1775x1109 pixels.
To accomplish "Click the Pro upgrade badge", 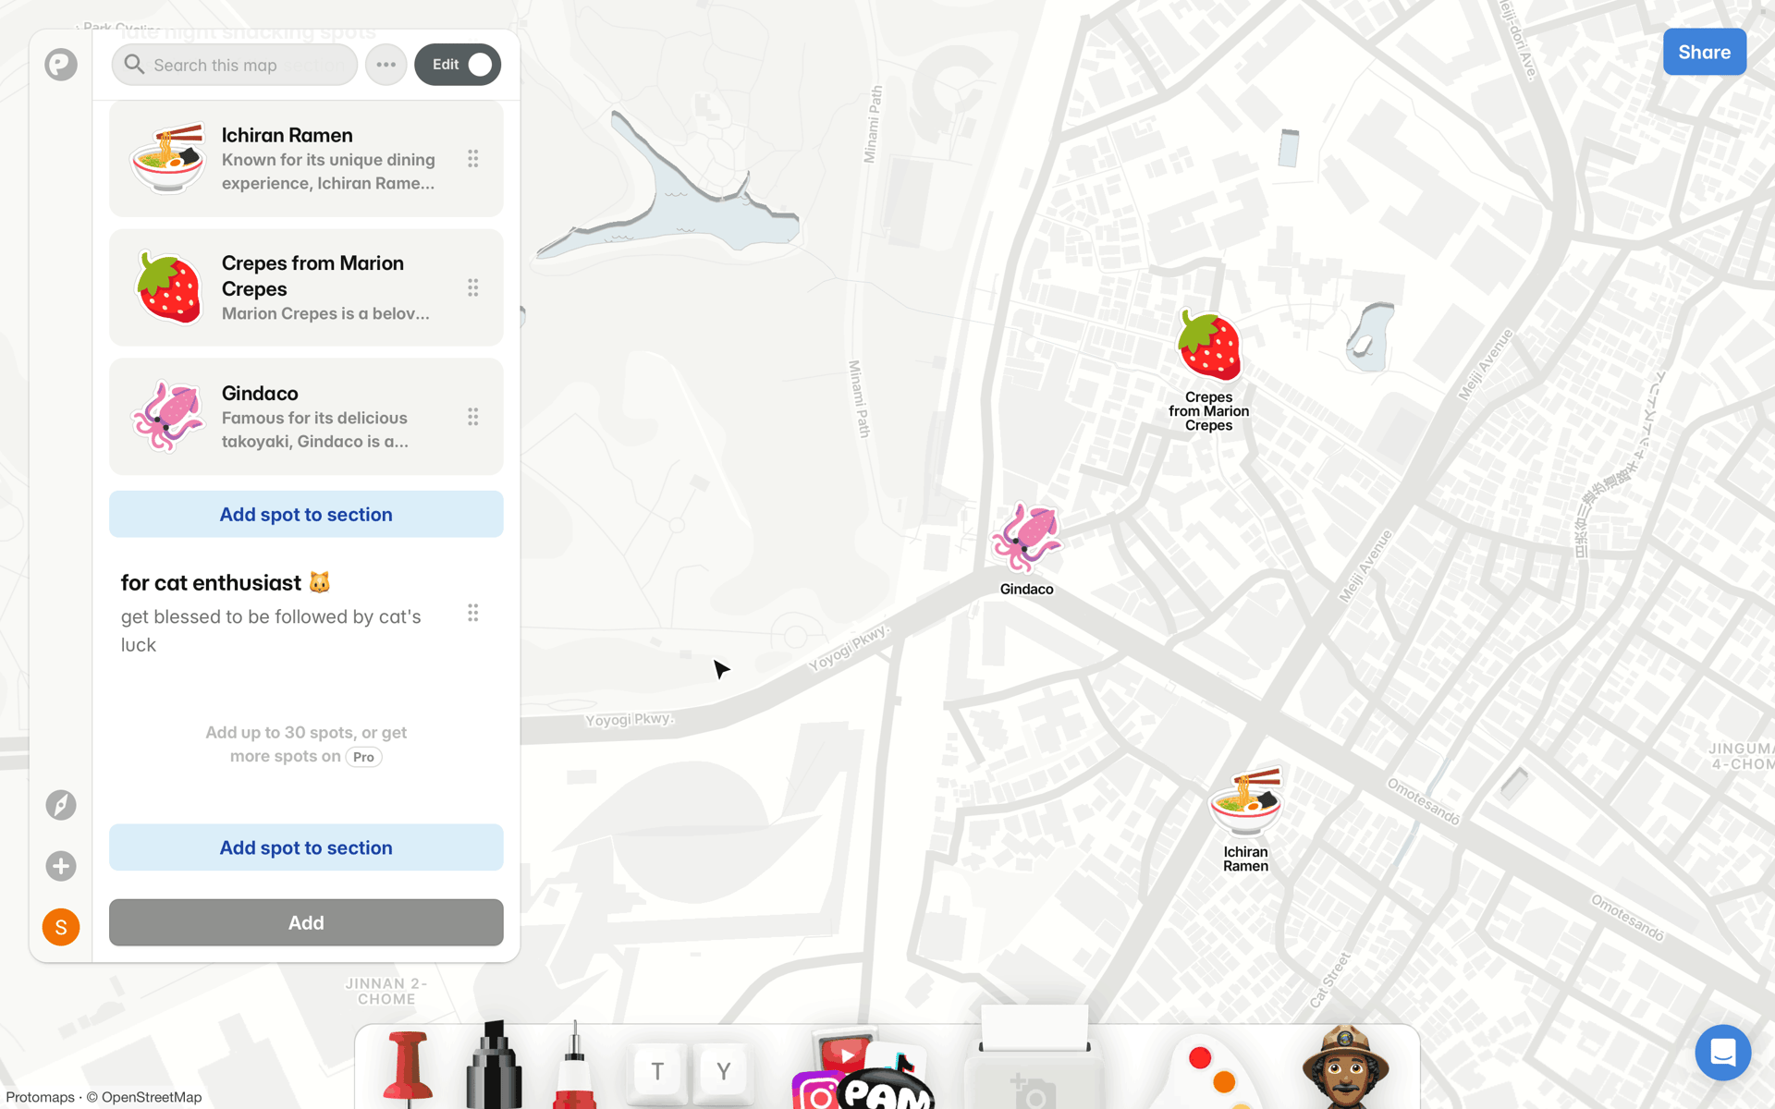I will click(x=364, y=757).
